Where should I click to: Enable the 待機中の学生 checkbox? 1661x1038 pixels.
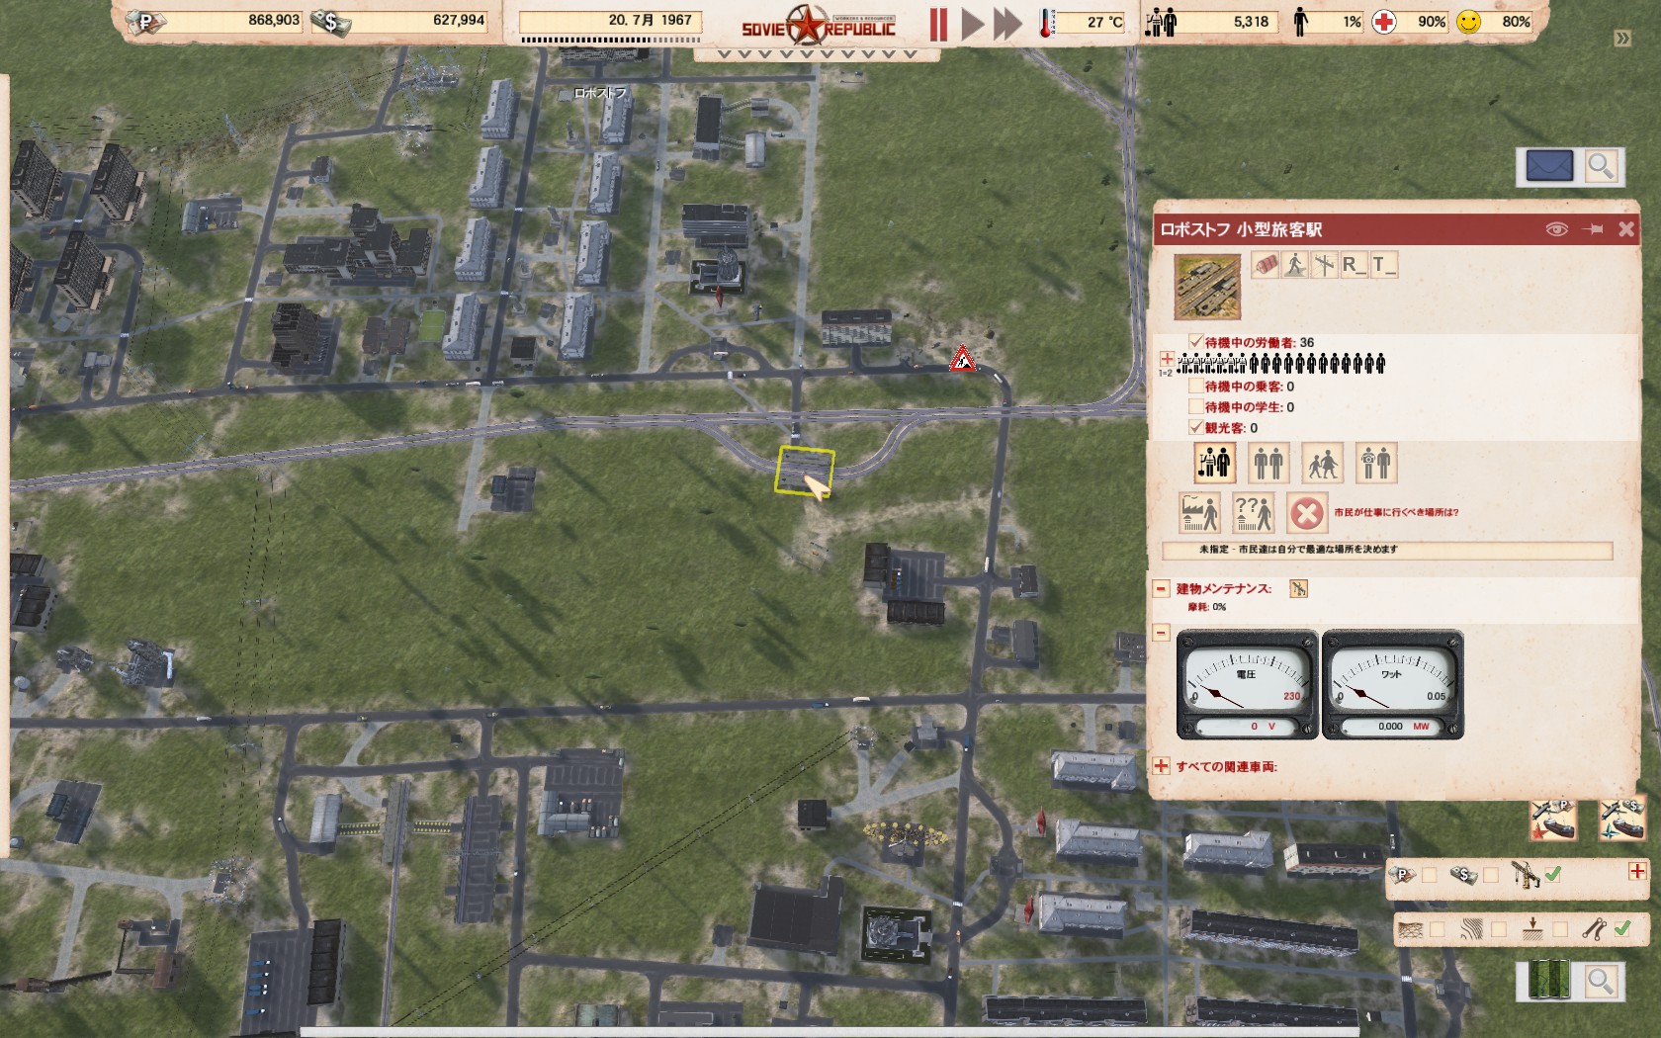click(1196, 406)
